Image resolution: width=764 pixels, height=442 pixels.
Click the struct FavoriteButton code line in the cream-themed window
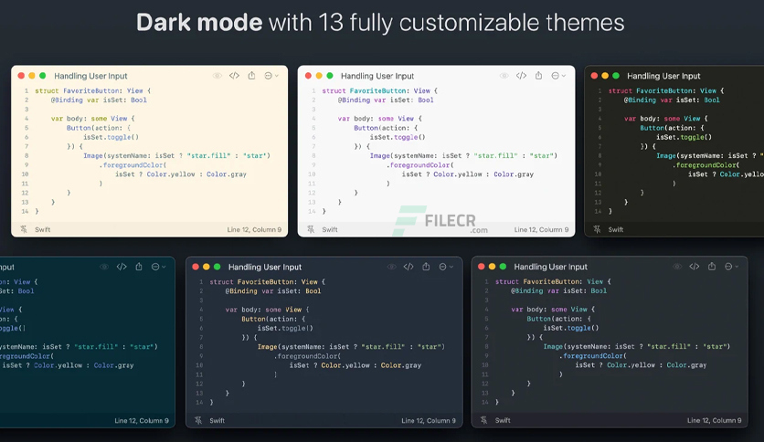pyautogui.click(x=92, y=91)
